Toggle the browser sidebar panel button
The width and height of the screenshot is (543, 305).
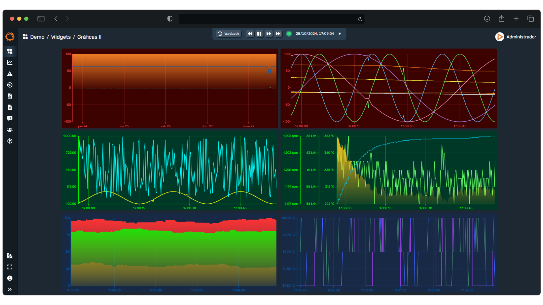tap(41, 19)
